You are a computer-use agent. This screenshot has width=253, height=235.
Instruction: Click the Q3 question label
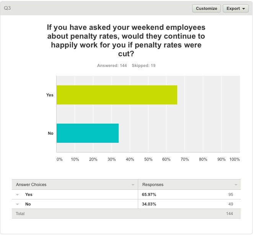(x=7, y=8)
